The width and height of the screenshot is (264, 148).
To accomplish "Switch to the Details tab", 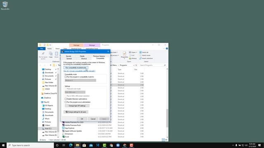I will [x=82, y=56].
